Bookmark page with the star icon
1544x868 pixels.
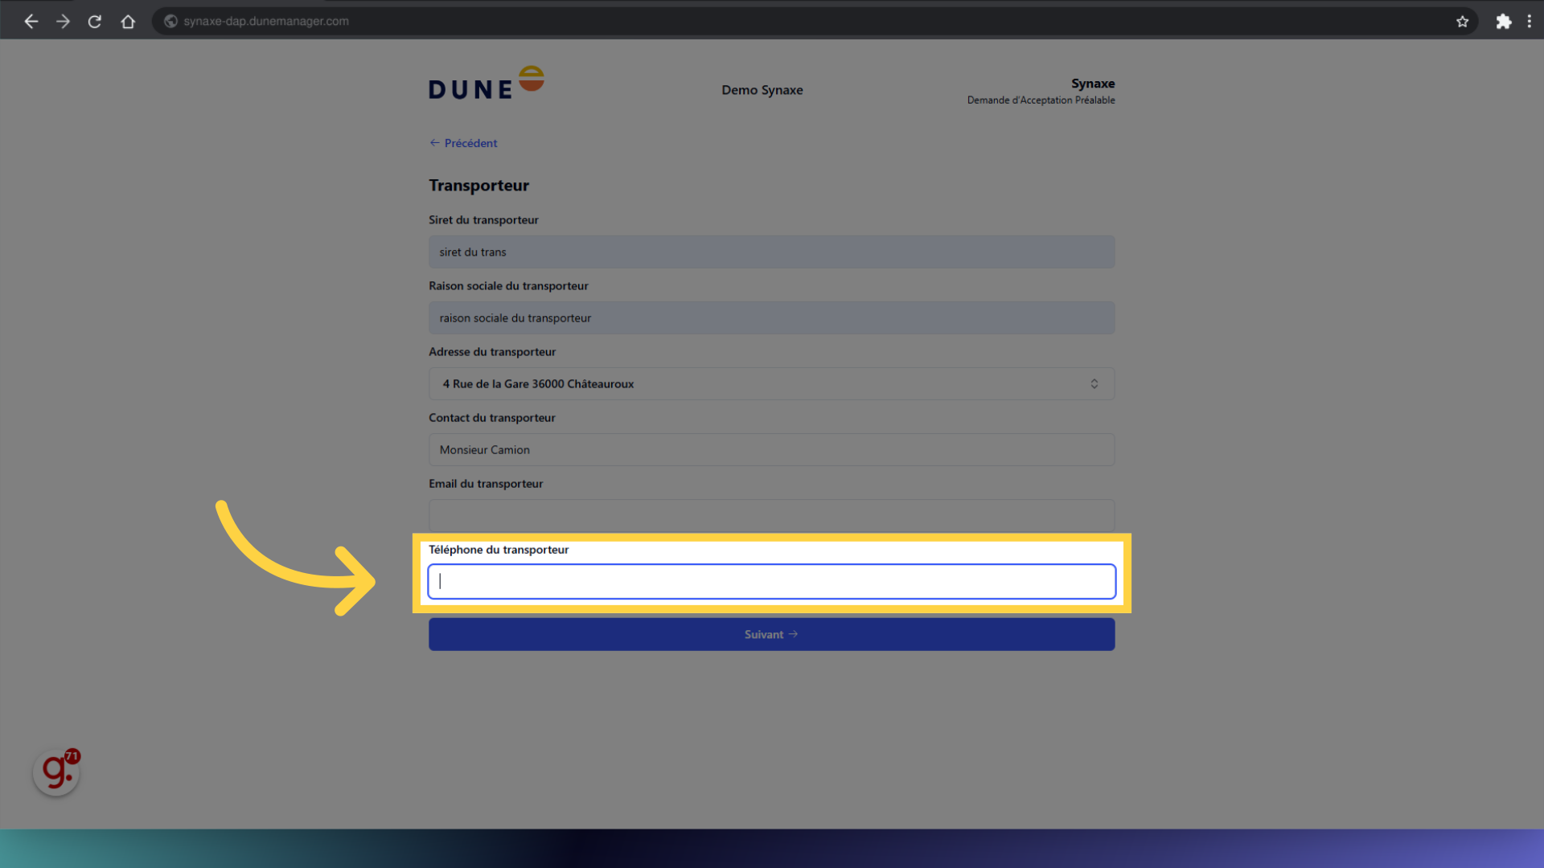[x=1462, y=22]
